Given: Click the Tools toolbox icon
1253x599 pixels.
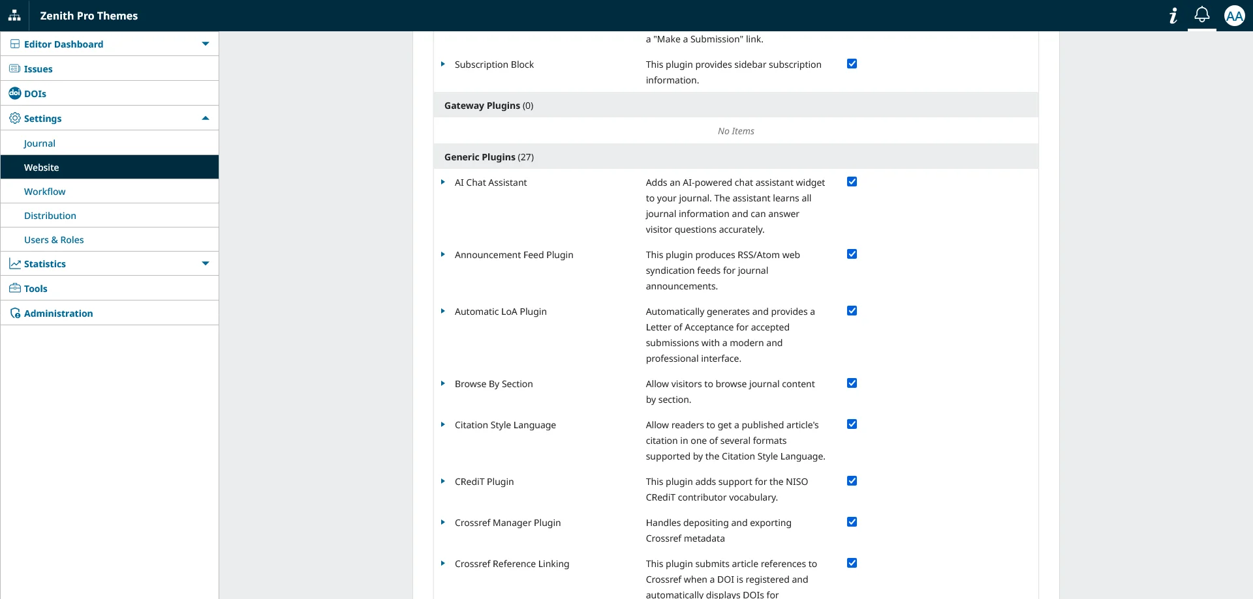Looking at the screenshot, I should (14, 288).
